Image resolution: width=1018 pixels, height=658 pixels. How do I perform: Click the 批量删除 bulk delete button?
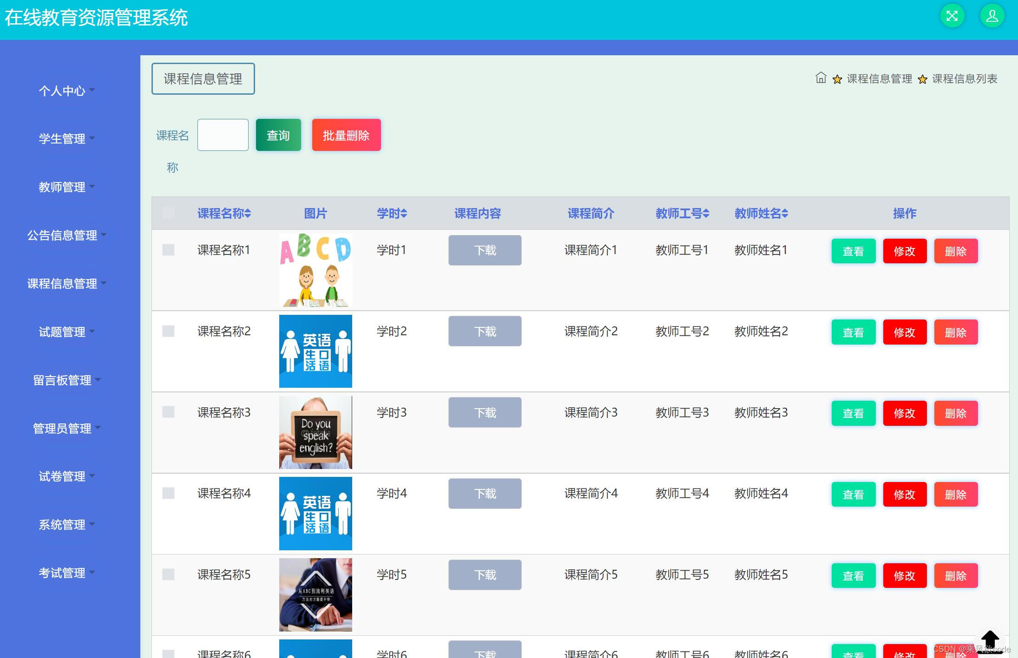coord(346,135)
